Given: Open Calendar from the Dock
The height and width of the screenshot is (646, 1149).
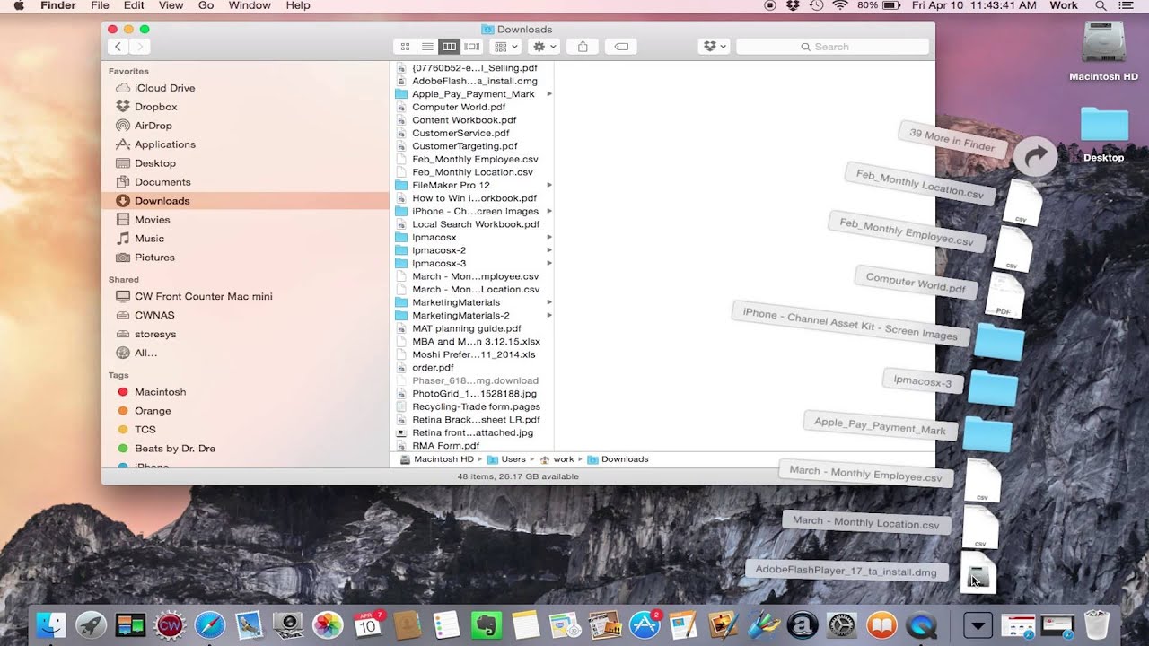Looking at the screenshot, I should tap(369, 624).
